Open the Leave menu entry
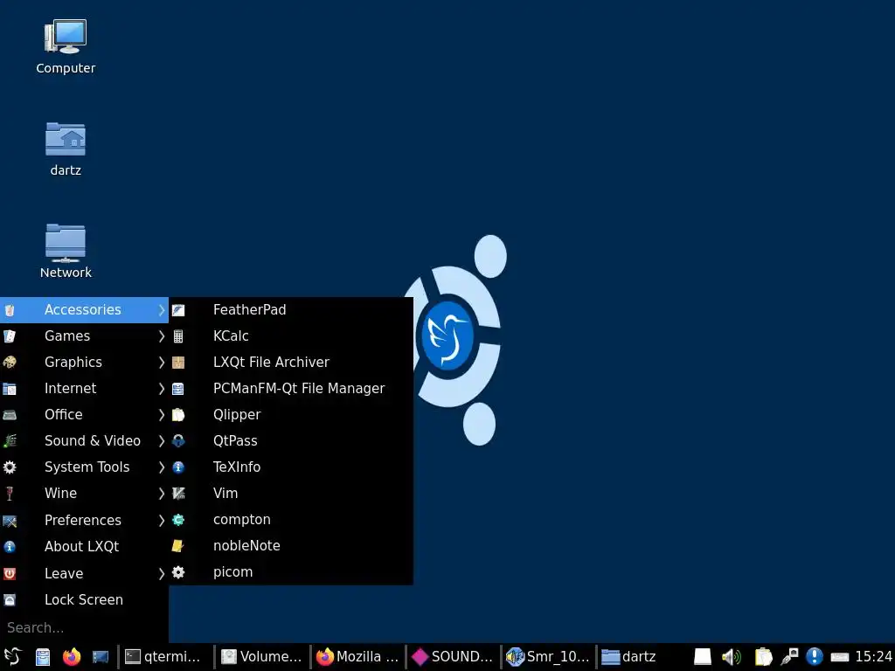The height and width of the screenshot is (671, 895). [84, 573]
